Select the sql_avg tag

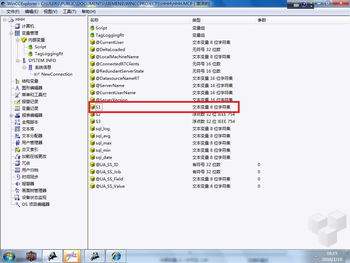[x=103, y=136]
